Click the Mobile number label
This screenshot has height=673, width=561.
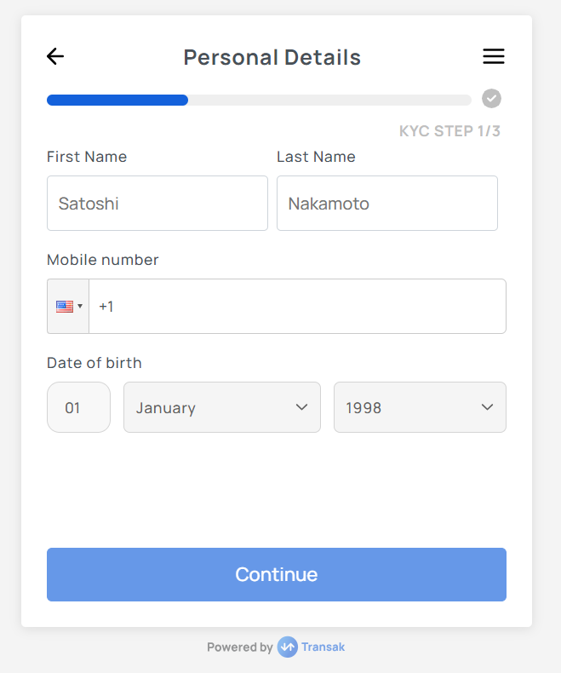[x=103, y=260]
